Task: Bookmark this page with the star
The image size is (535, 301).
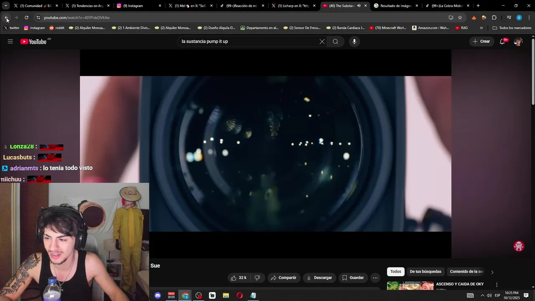Action: click(x=460, y=18)
